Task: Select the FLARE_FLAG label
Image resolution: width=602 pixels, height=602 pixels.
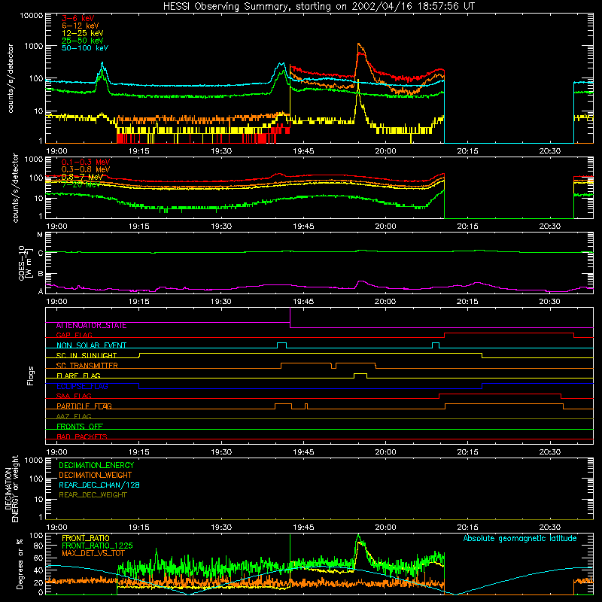Action: pos(79,375)
